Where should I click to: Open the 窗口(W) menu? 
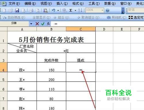126,4
